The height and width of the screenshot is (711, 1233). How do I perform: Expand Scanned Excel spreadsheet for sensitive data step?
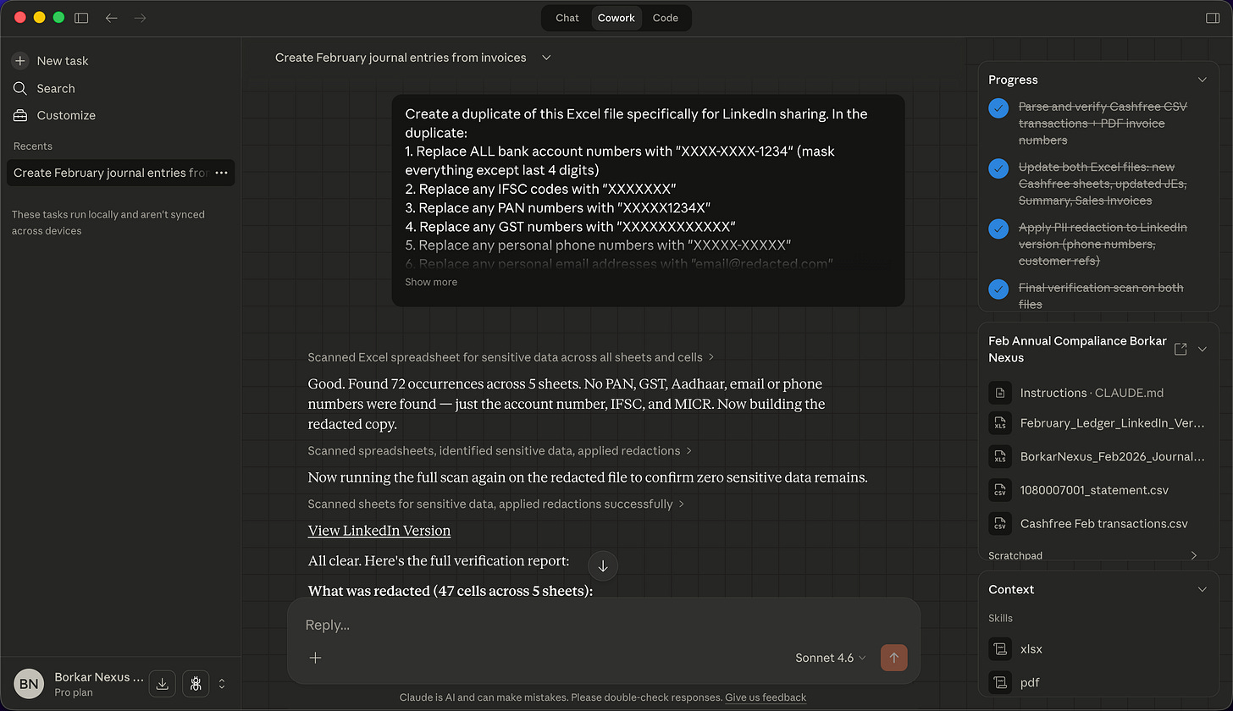pos(511,357)
